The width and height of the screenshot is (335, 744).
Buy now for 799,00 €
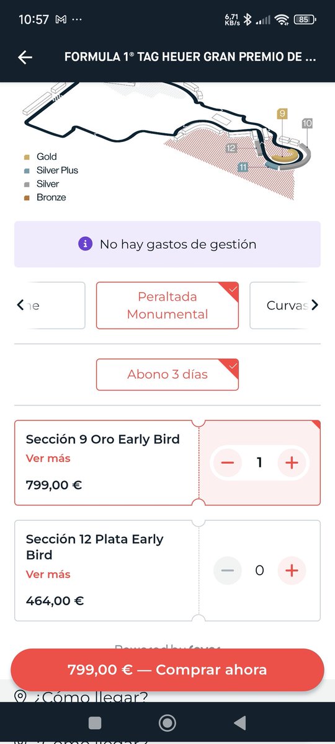(x=167, y=670)
